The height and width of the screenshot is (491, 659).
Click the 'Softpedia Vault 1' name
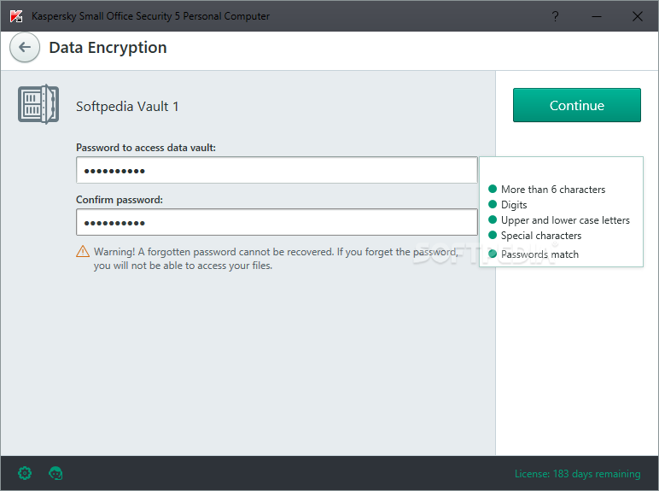[127, 107]
